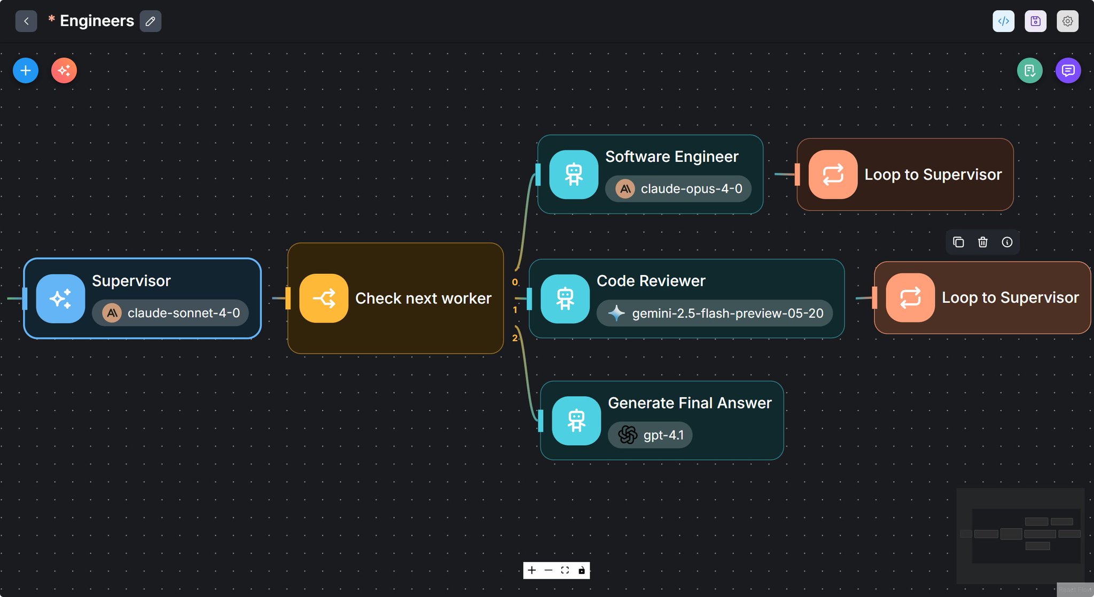
Task: Click the Software Engineer robot icon
Action: pyautogui.click(x=574, y=175)
